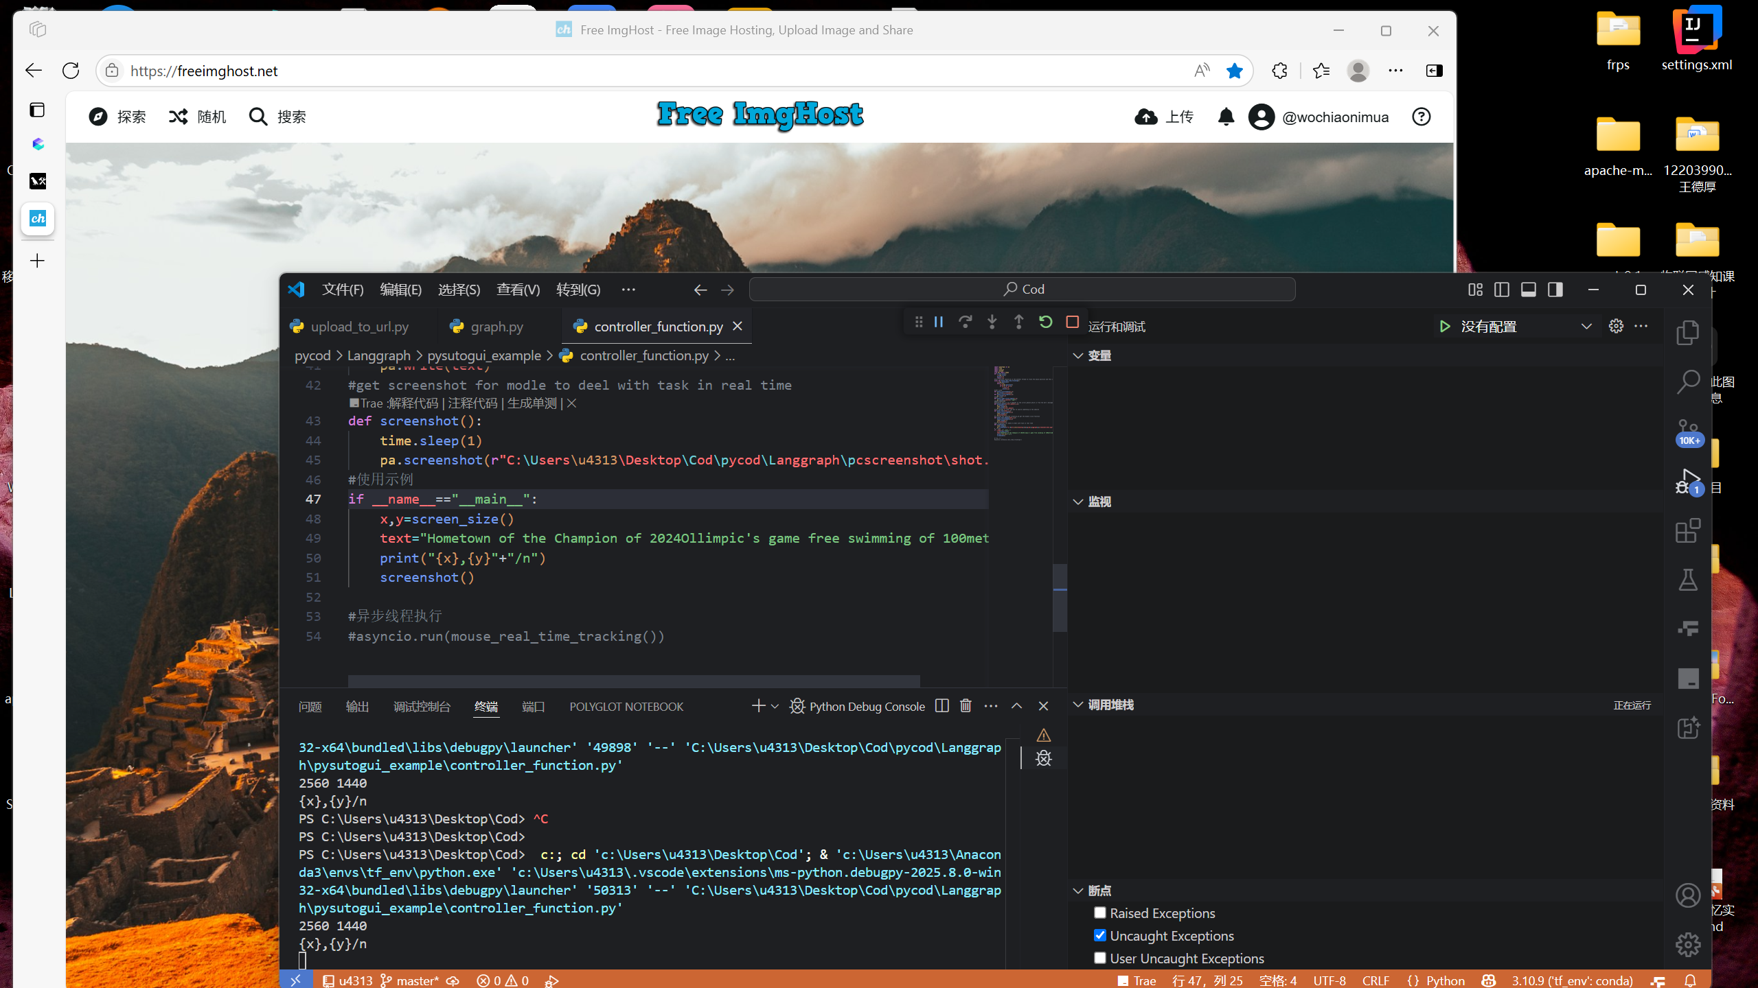
Task: Open notifications bell on Free ImgHost
Action: click(1226, 117)
